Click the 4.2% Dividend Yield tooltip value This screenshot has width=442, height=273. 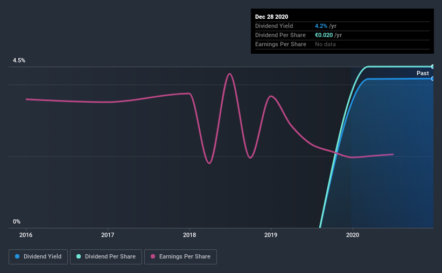[321, 26]
